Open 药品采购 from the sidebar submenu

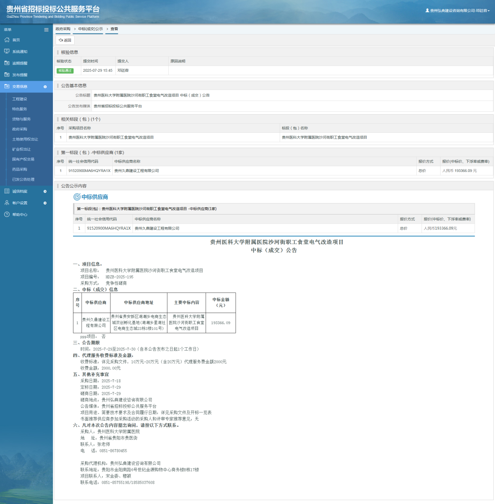(x=19, y=170)
